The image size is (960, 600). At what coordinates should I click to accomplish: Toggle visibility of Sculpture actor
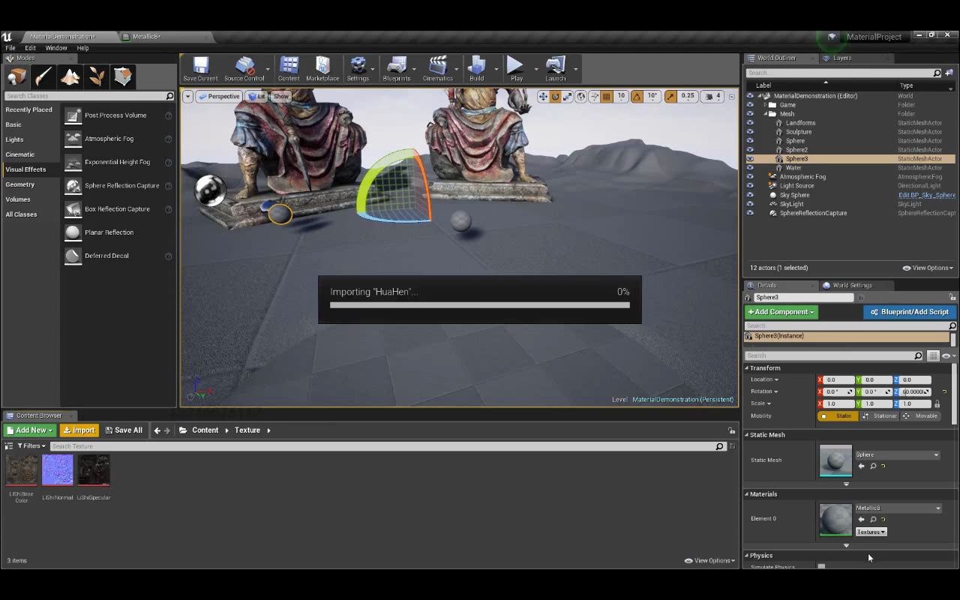[750, 132]
